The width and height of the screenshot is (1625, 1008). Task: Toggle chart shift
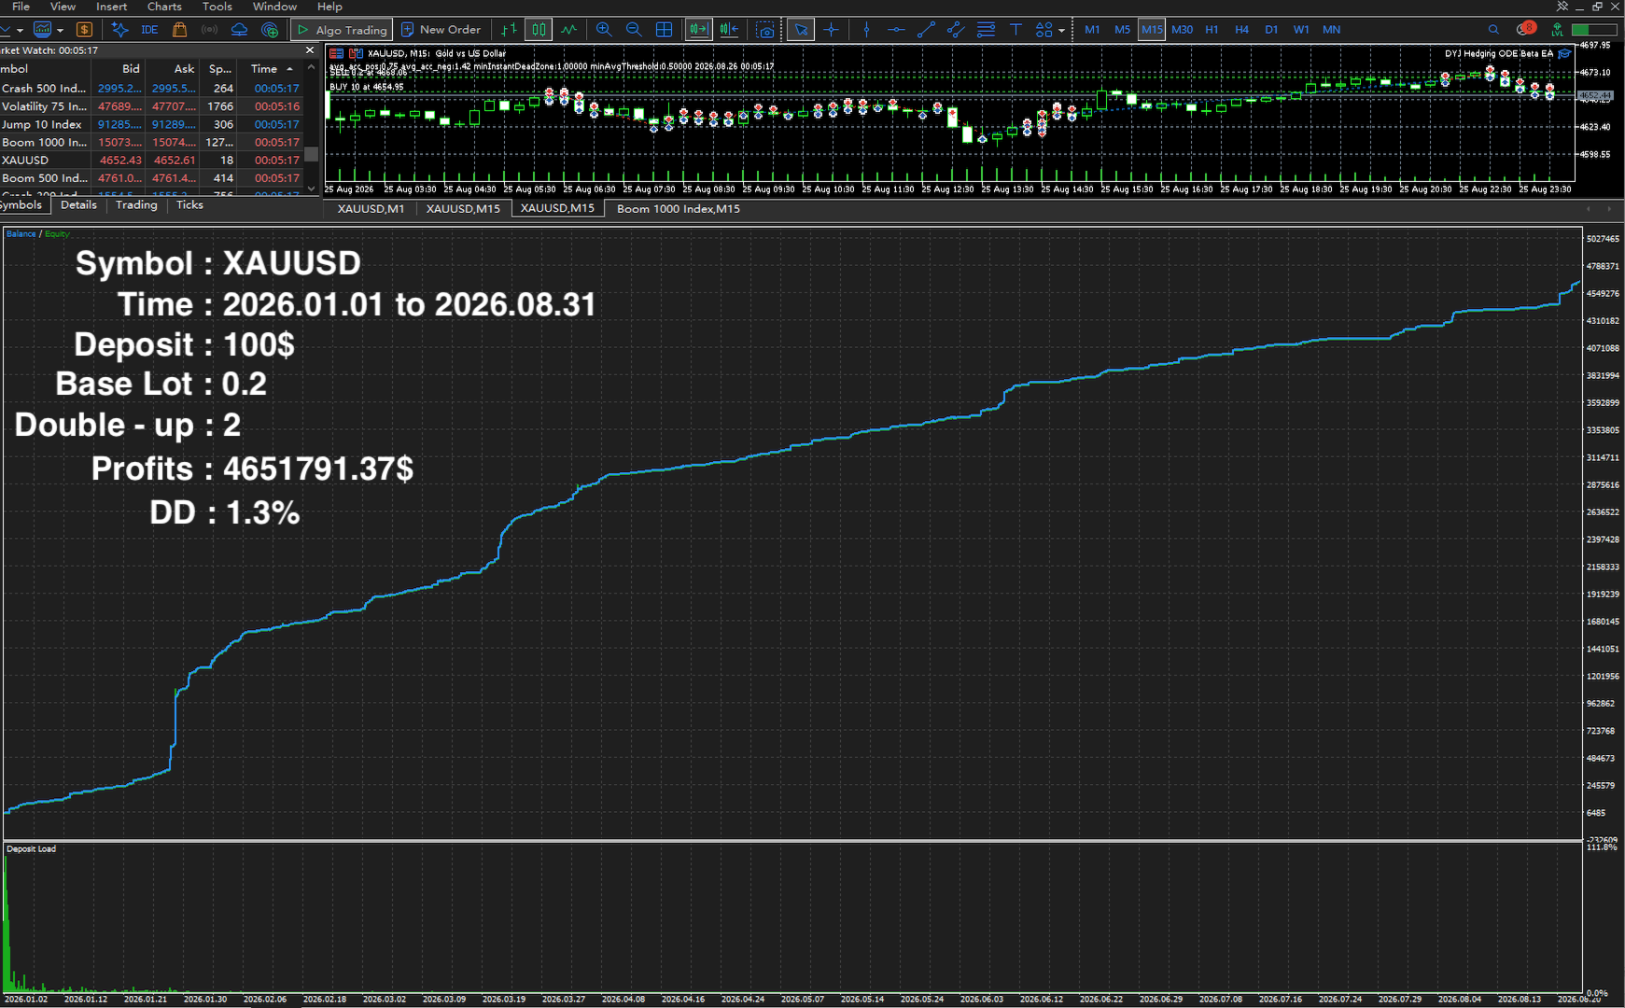pyautogui.click(x=729, y=30)
